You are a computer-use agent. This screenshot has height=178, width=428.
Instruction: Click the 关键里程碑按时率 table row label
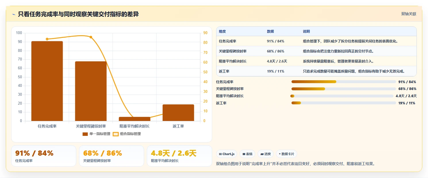tap(233, 51)
